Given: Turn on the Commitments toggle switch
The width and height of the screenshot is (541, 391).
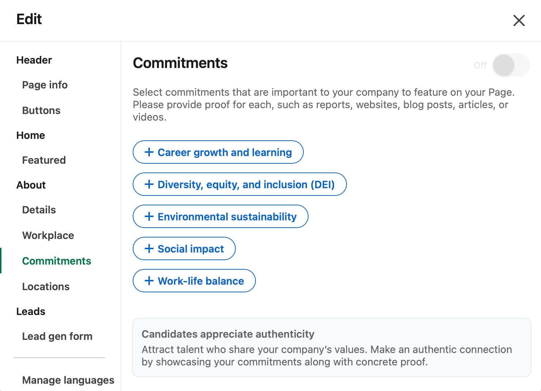Looking at the screenshot, I should 511,65.
